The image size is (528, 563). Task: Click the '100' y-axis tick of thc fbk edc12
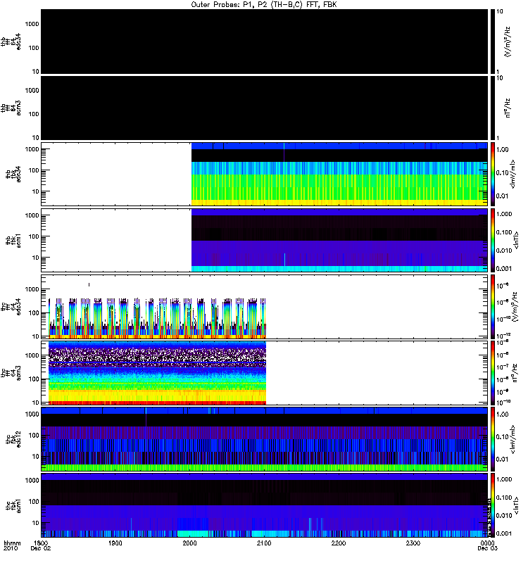point(34,436)
